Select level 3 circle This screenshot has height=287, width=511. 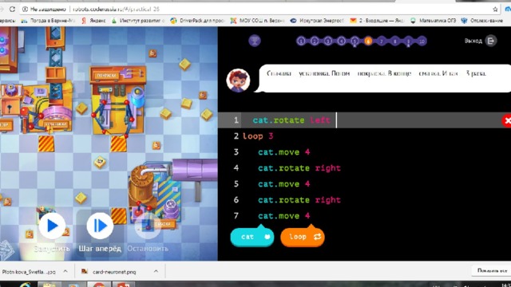[328, 41]
